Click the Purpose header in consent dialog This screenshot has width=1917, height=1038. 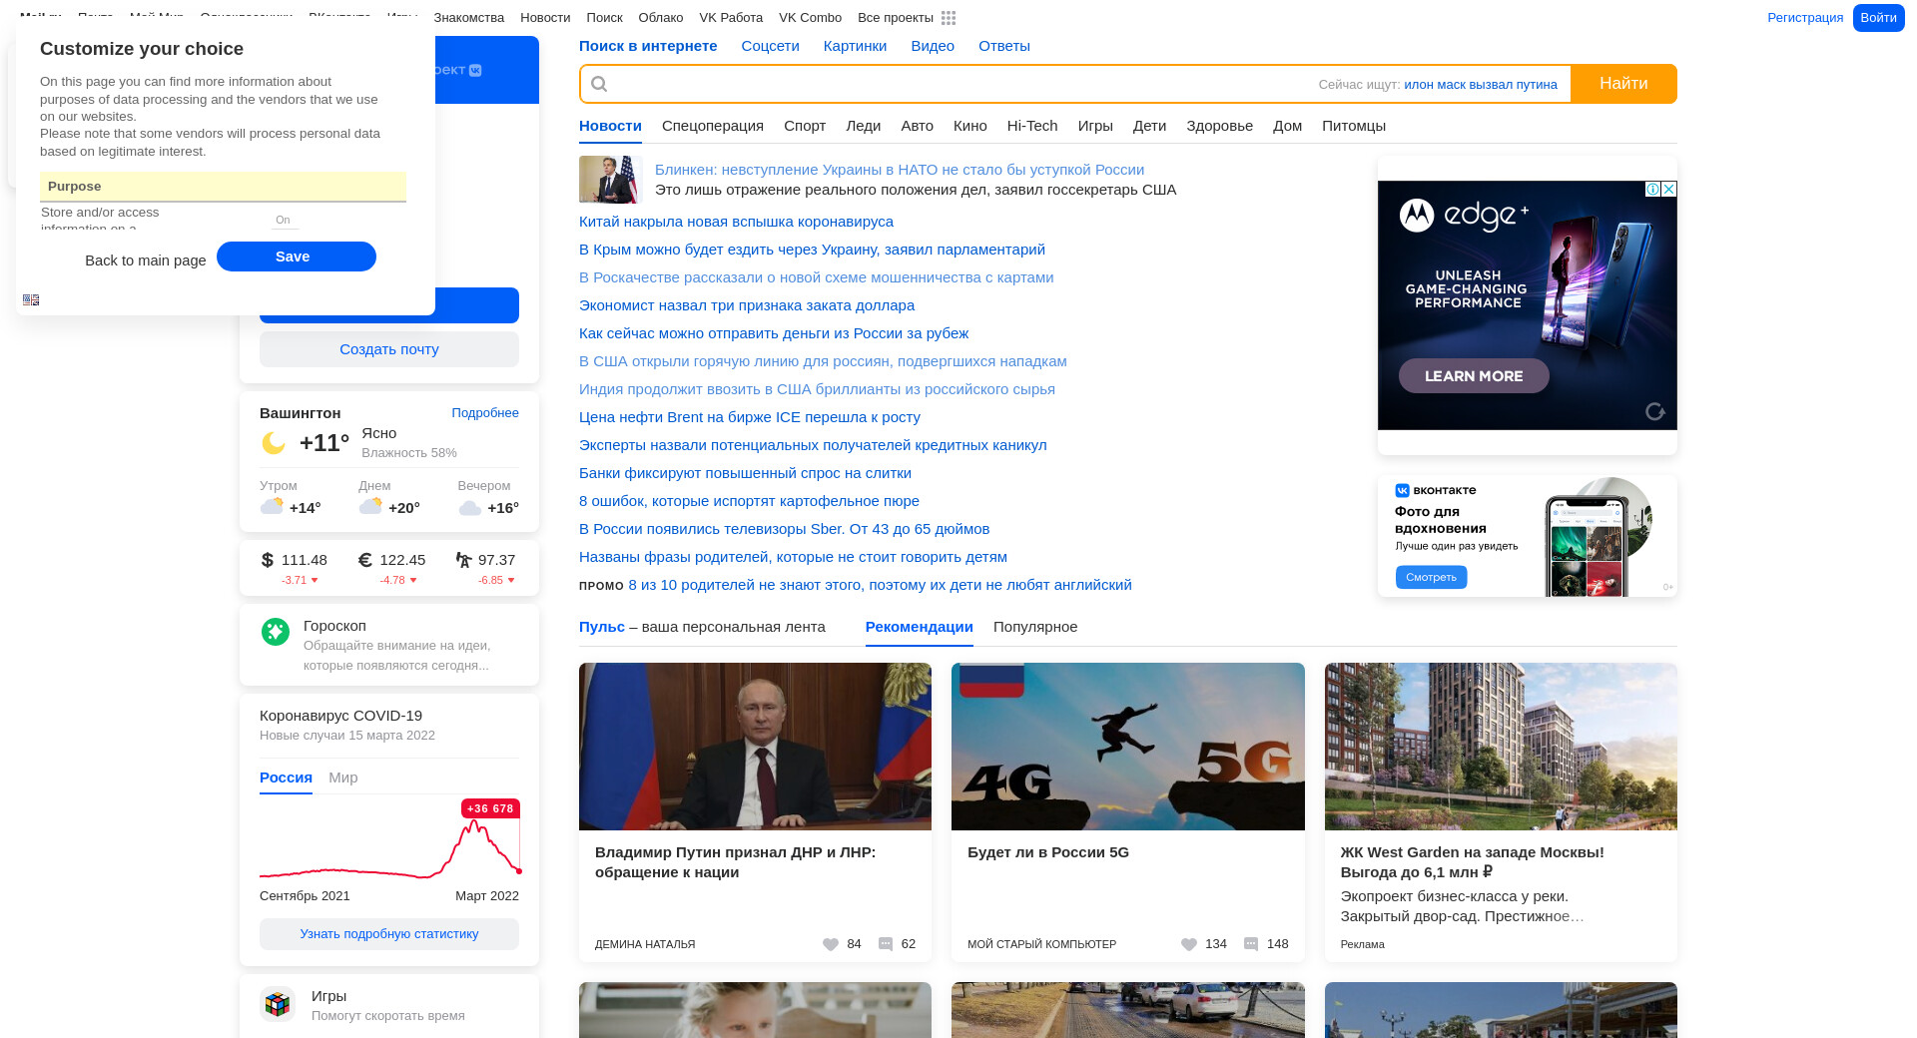(223, 187)
